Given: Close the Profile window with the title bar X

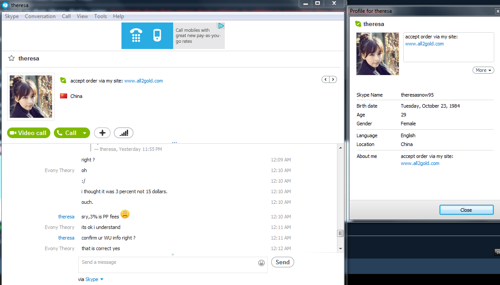Looking at the screenshot, I should tap(497, 11).
